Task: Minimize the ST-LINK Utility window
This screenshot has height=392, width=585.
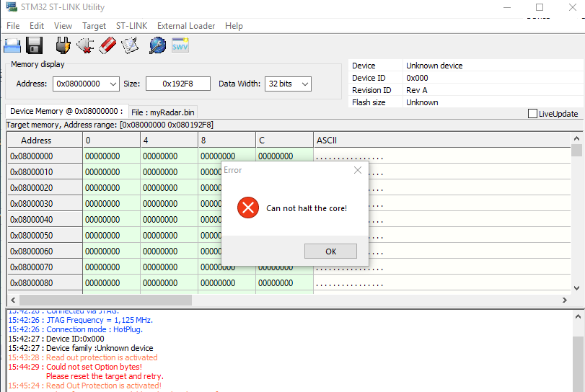Action: [x=507, y=7]
